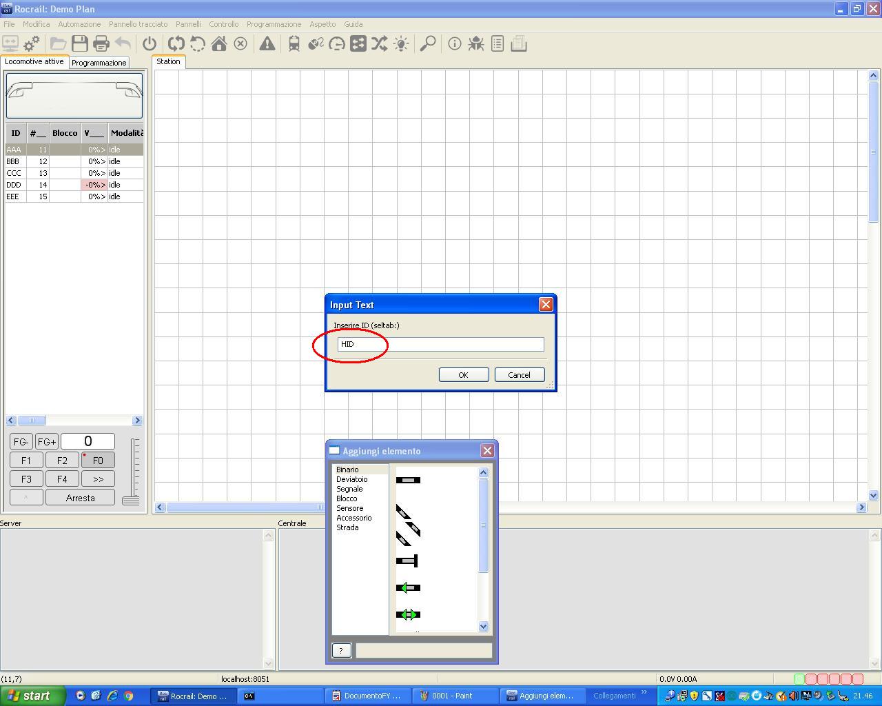Open the Pannello tracciato menu

138,24
